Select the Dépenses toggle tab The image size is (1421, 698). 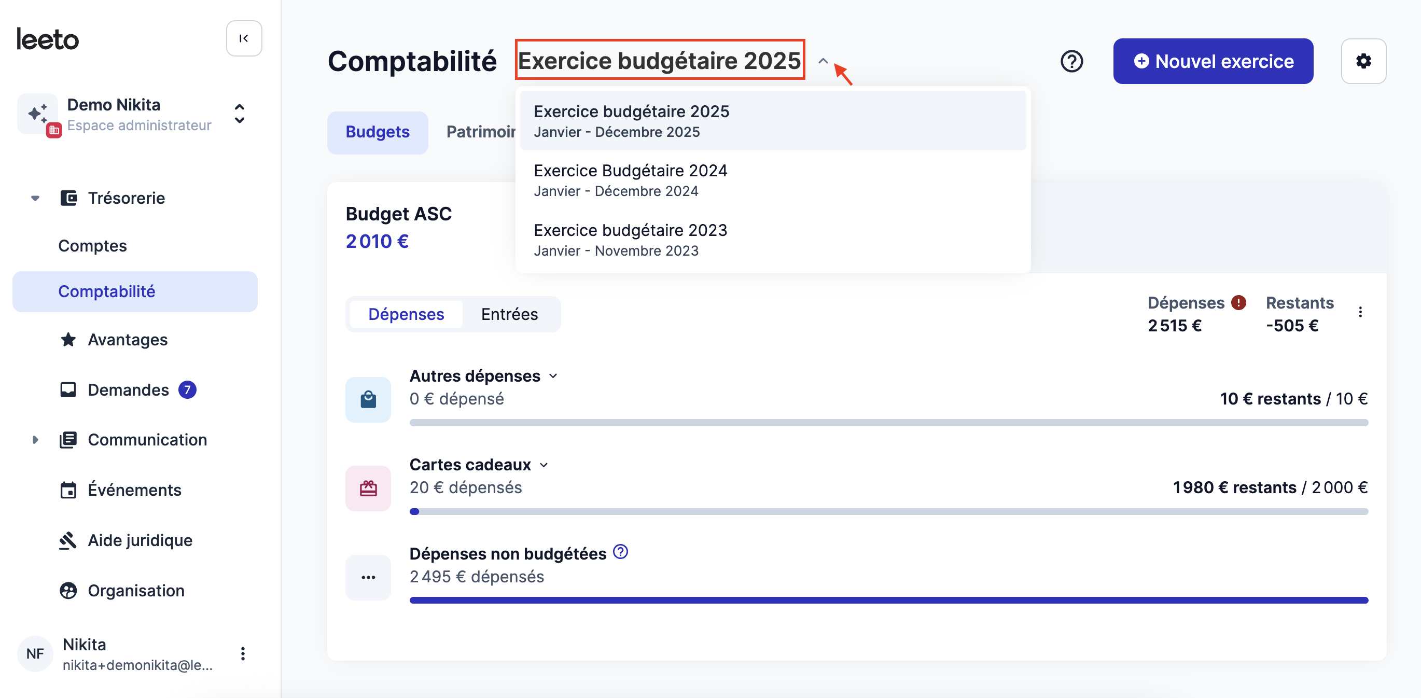[x=406, y=314]
